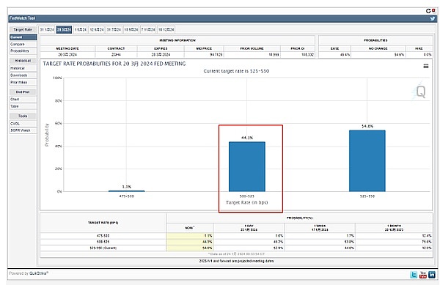Select the 31 1月24 meeting tab
Viewport: 440px width, 285px height.
pos(47,29)
